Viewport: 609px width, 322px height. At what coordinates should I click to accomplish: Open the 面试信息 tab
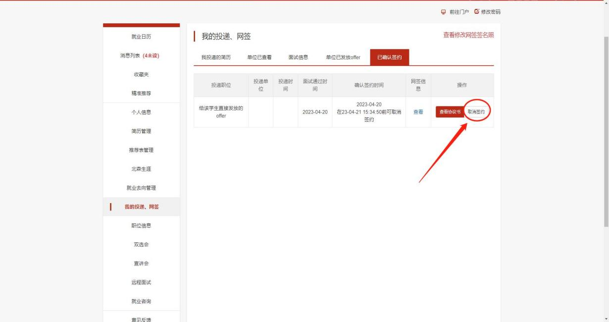(x=298, y=57)
